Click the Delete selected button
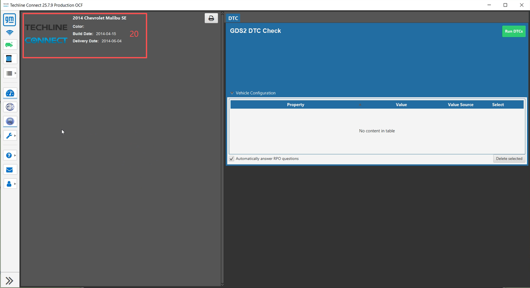This screenshot has width=530, height=288. pos(509,159)
